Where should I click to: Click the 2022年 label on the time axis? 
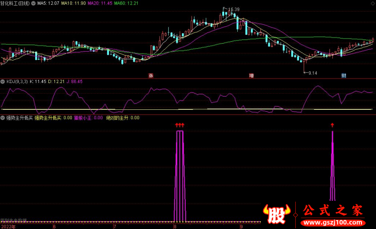click(x=8, y=226)
